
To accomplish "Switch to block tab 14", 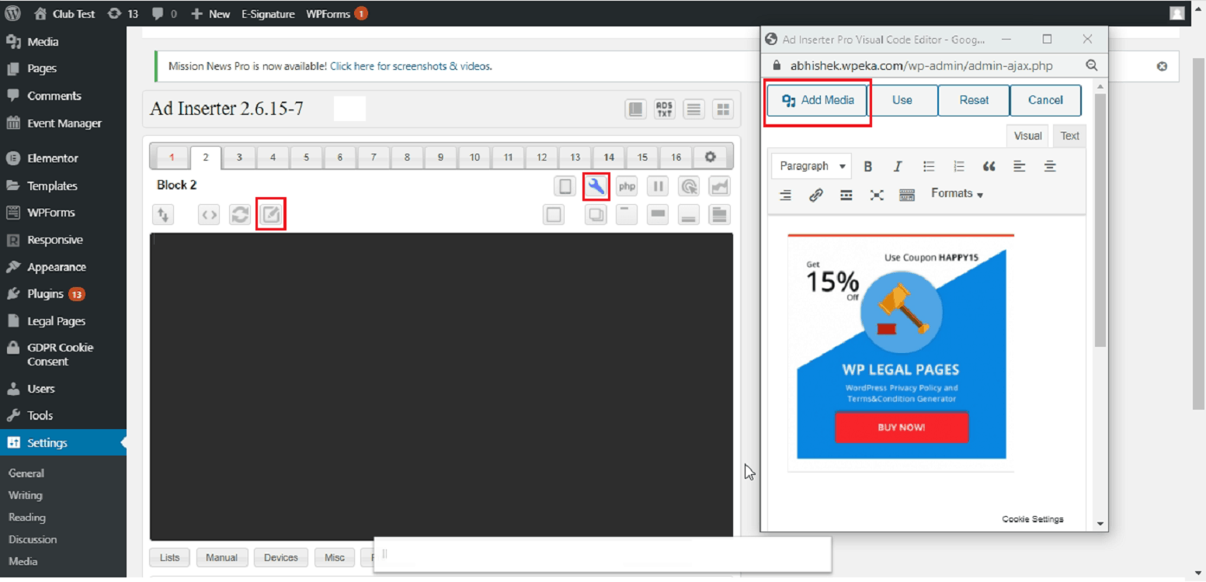I will coord(609,158).
